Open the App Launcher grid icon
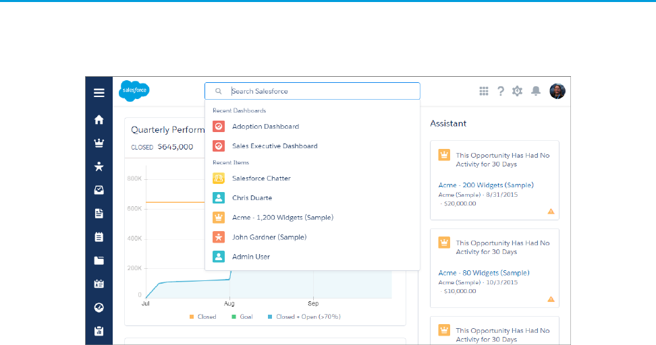This screenshot has width=656, height=345. [x=484, y=91]
